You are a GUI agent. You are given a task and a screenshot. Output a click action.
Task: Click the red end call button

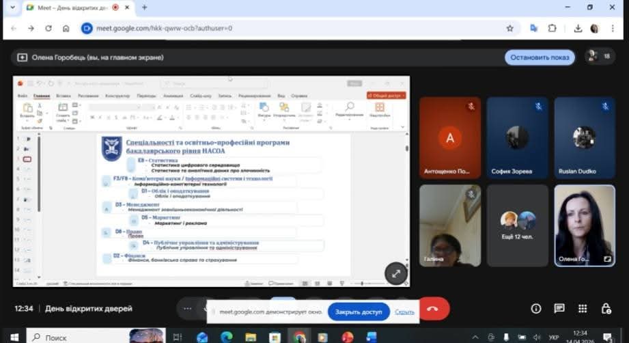pos(433,308)
